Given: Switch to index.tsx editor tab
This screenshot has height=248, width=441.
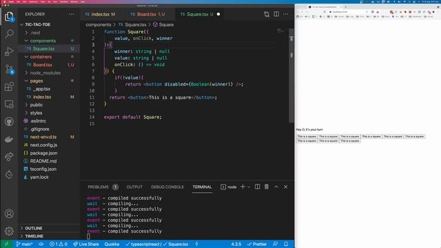Looking at the screenshot, I should [x=100, y=14].
